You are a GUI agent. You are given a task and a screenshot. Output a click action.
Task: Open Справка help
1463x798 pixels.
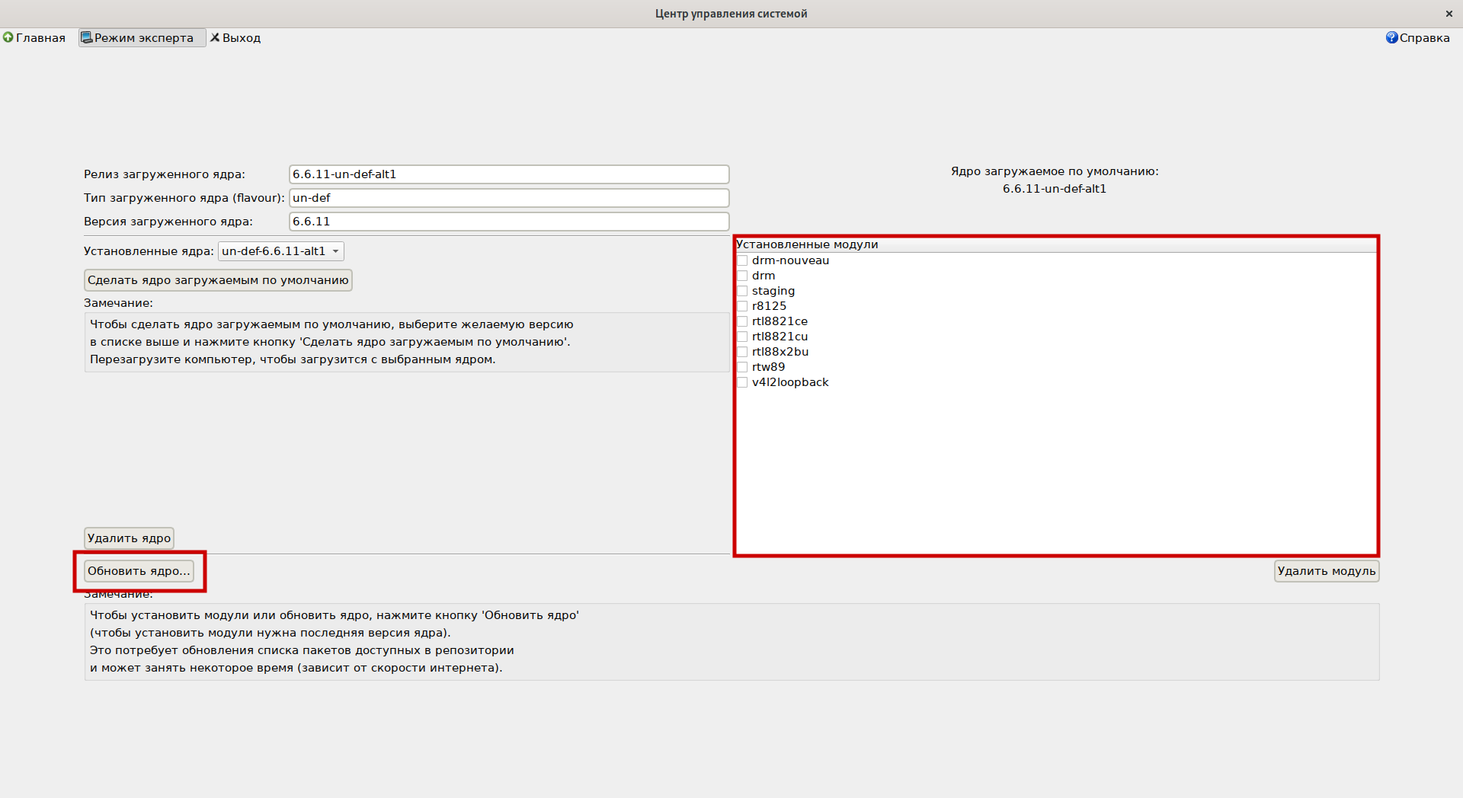click(1417, 37)
